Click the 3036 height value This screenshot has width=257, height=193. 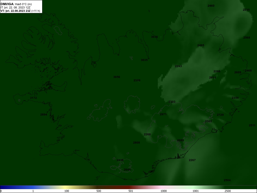(x=154, y=37)
